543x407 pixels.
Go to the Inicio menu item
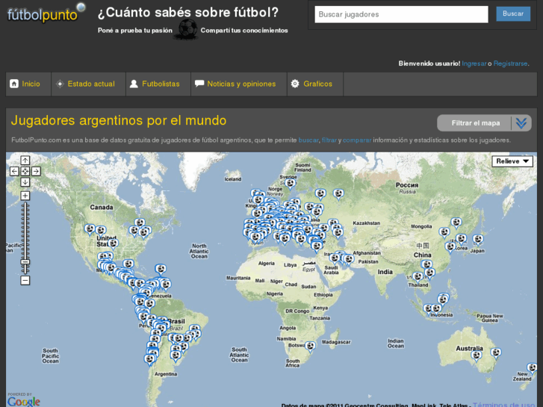28,84
